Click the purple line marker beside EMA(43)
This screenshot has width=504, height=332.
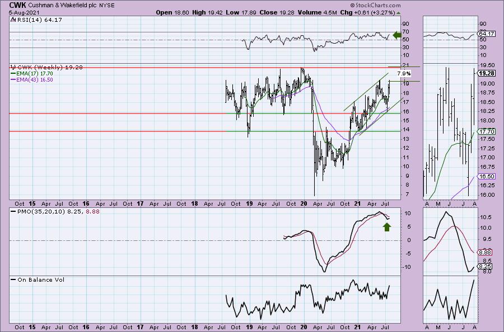(13, 79)
